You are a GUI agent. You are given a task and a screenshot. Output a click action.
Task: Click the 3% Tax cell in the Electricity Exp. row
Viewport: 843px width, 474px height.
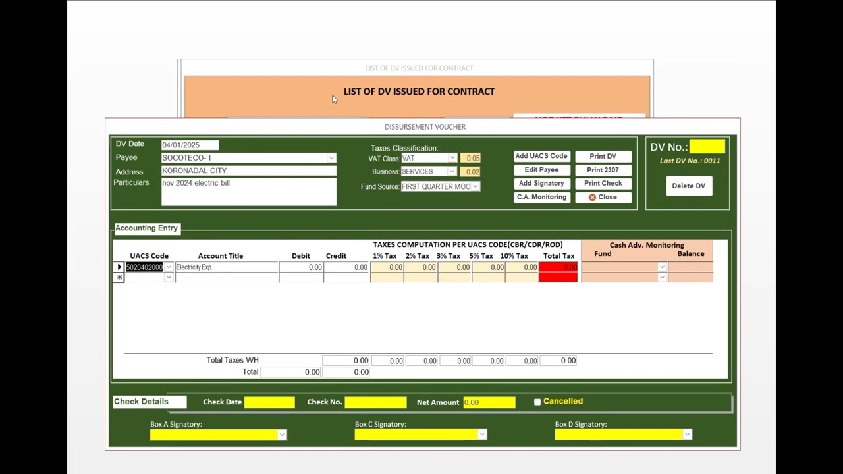tap(454, 267)
